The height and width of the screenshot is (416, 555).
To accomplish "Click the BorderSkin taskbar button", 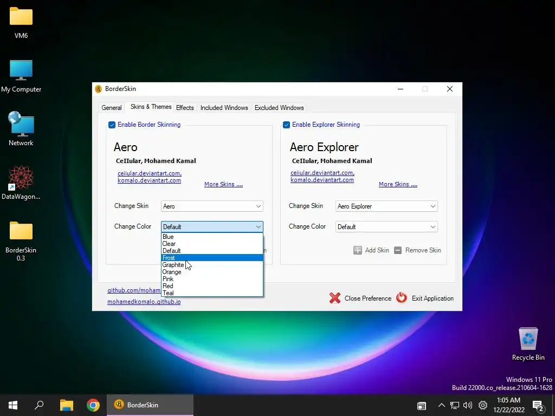I will [150, 405].
